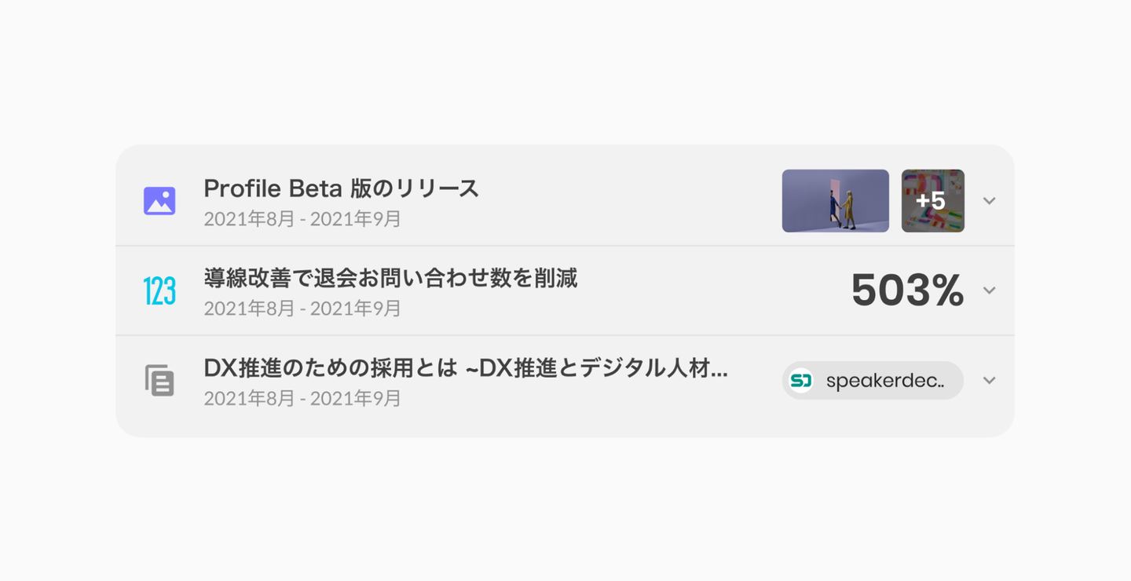Click the ellipsis ending the truncated DX推進 title
The height and width of the screenshot is (581, 1131).
(x=719, y=371)
